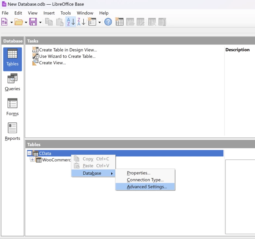Click the Rename table toolbar icon
Viewport: 255px width, 239px height.
[162, 22]
